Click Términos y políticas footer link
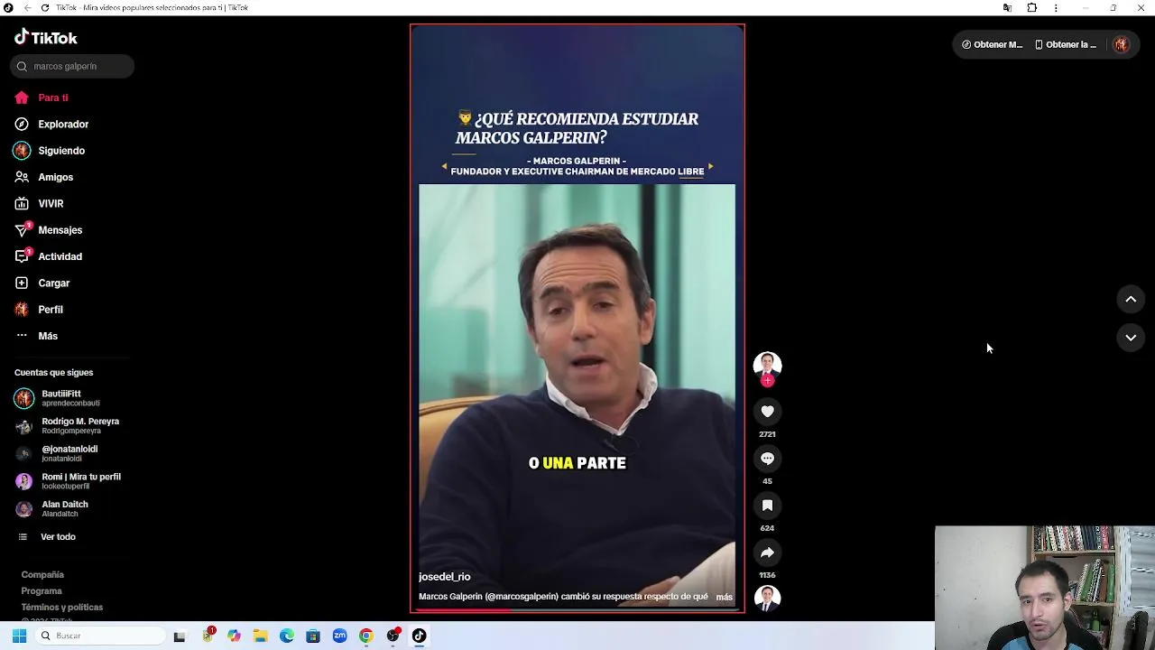The width and height of the screenshot is (1155, 650). click(62, 608)
